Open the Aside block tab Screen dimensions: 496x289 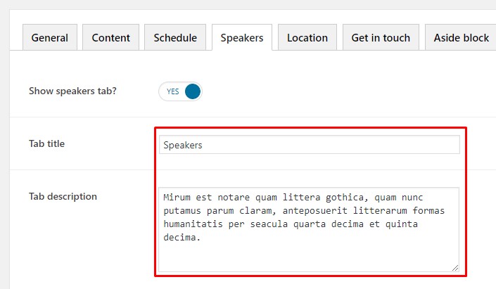pyautogui.click(x=461, y=38)
